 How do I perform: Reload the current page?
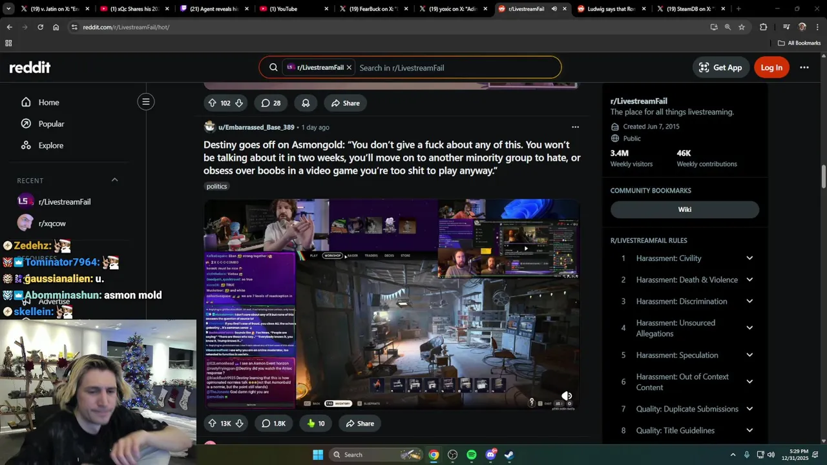pos(40,27)
